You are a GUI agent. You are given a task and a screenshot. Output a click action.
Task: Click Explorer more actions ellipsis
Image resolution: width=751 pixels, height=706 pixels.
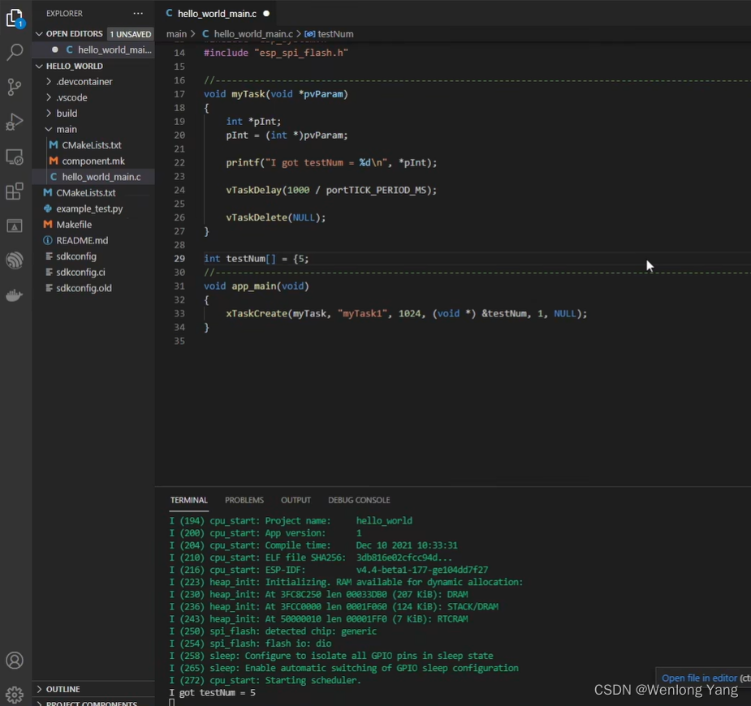pyautogui.click(x=138, y=14)
